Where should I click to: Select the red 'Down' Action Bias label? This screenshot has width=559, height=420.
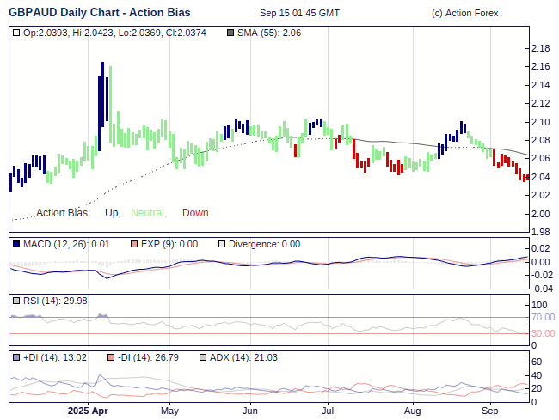[x=195, y=213]
